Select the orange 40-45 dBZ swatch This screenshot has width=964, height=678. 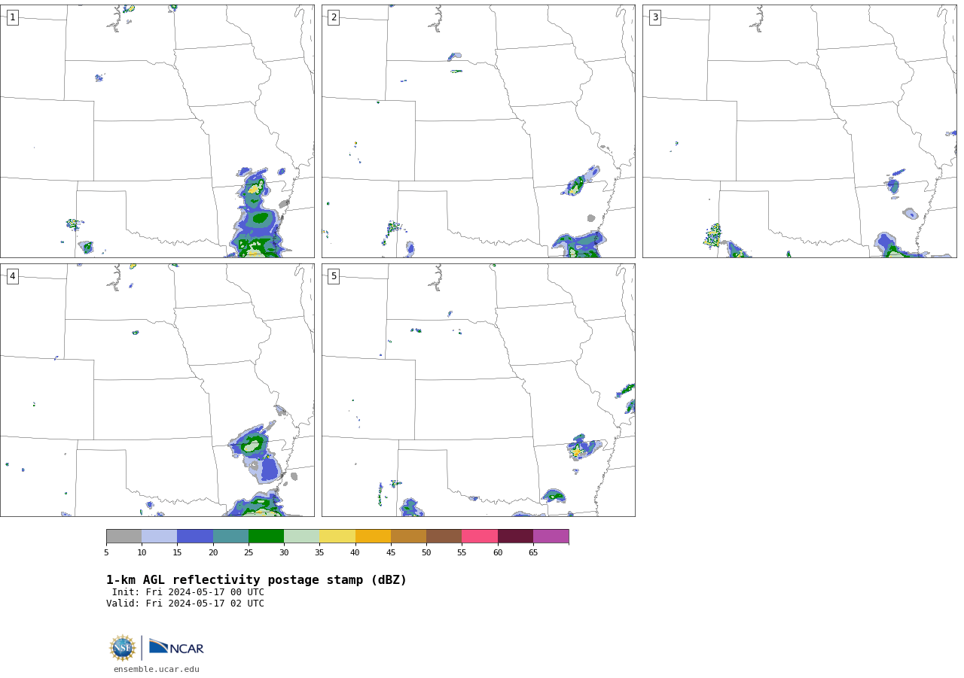[373, 537]
